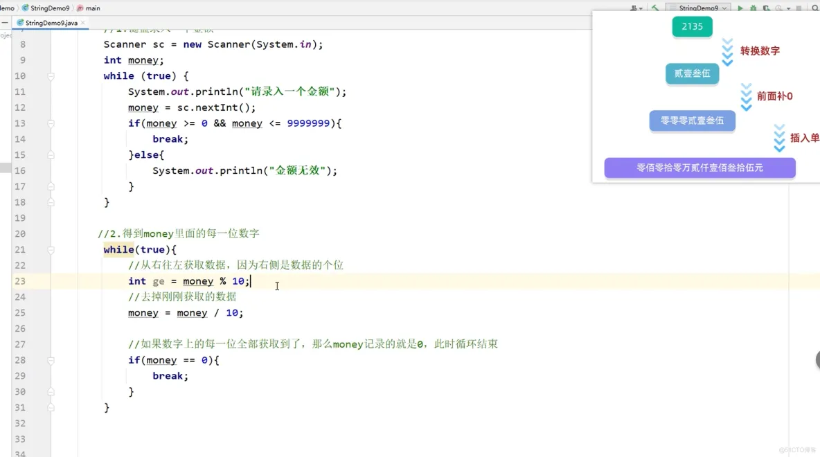Open the profiler icon in the toolbar
The height and width of the screenshot is (457, 820).
[778, 8]
